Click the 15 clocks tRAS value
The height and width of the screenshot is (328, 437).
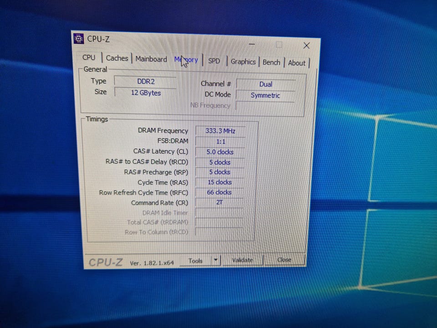pos(219,182)
